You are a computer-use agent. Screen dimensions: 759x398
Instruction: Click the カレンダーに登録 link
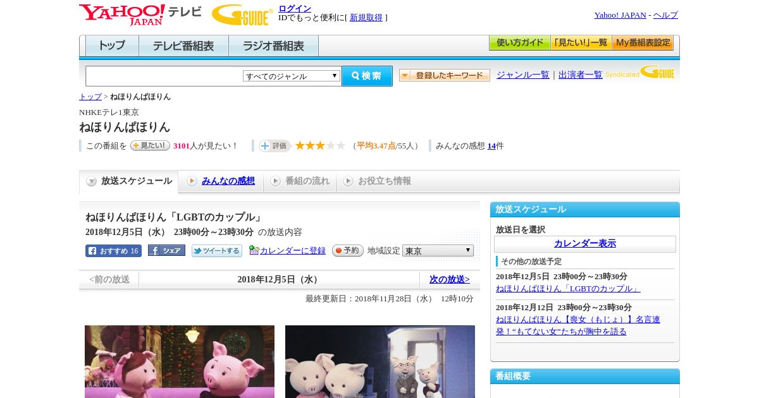[293, 251]
